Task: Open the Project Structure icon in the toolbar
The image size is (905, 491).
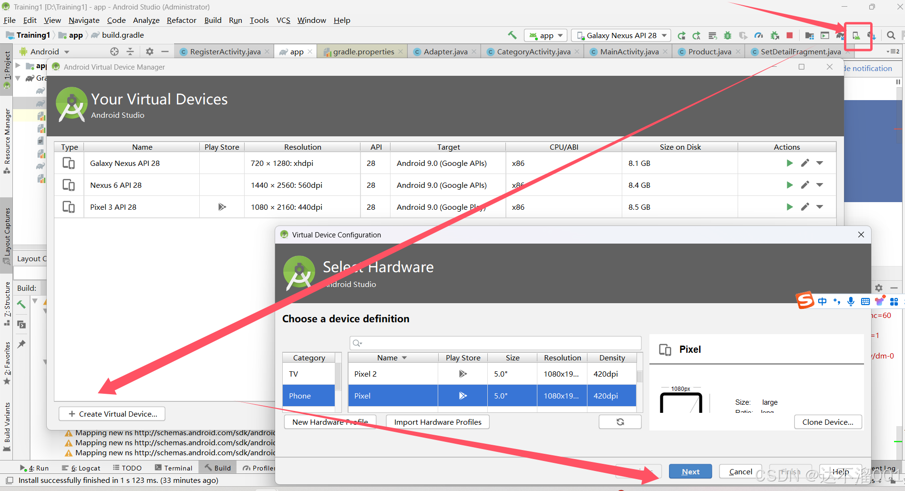Action: click(809, 35)
